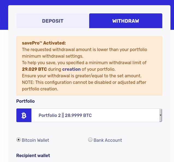Viewport: 174px width, 162px height.
Task: Choose the Bank Account radio button
Action: tap(90, 140)
